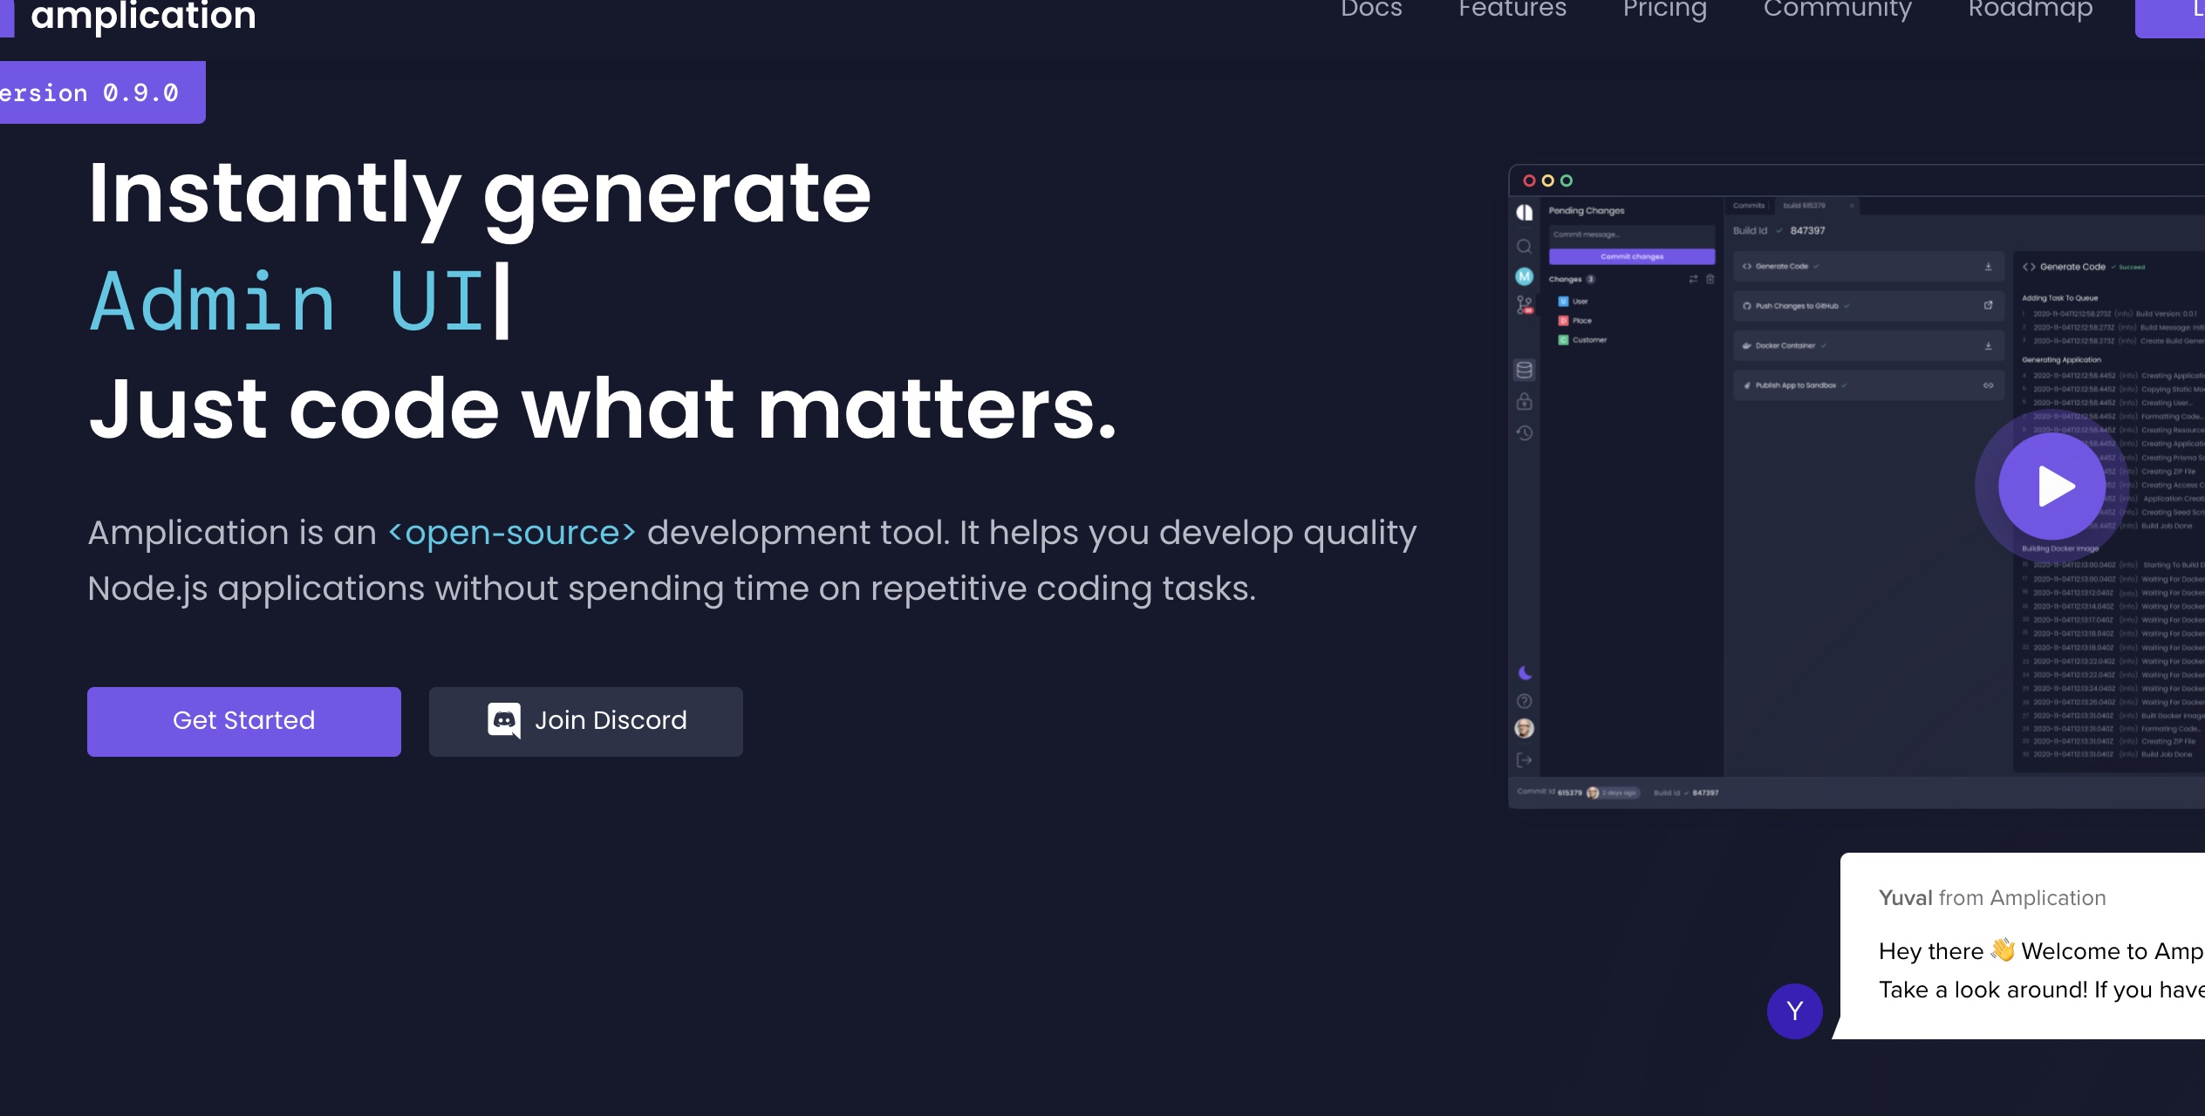Click the amplication logo text
The height and width of the screenshot is (1116, 2205).
(143, 16)
